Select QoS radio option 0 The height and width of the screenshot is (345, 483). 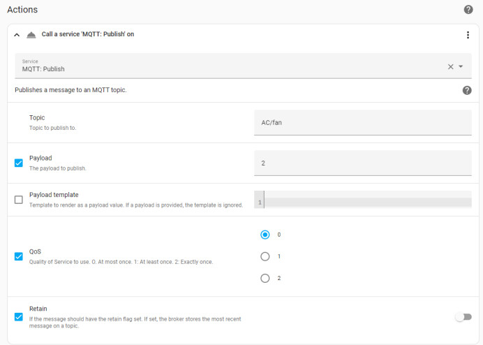[265, 235]
